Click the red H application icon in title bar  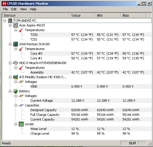tap(4, 4)
